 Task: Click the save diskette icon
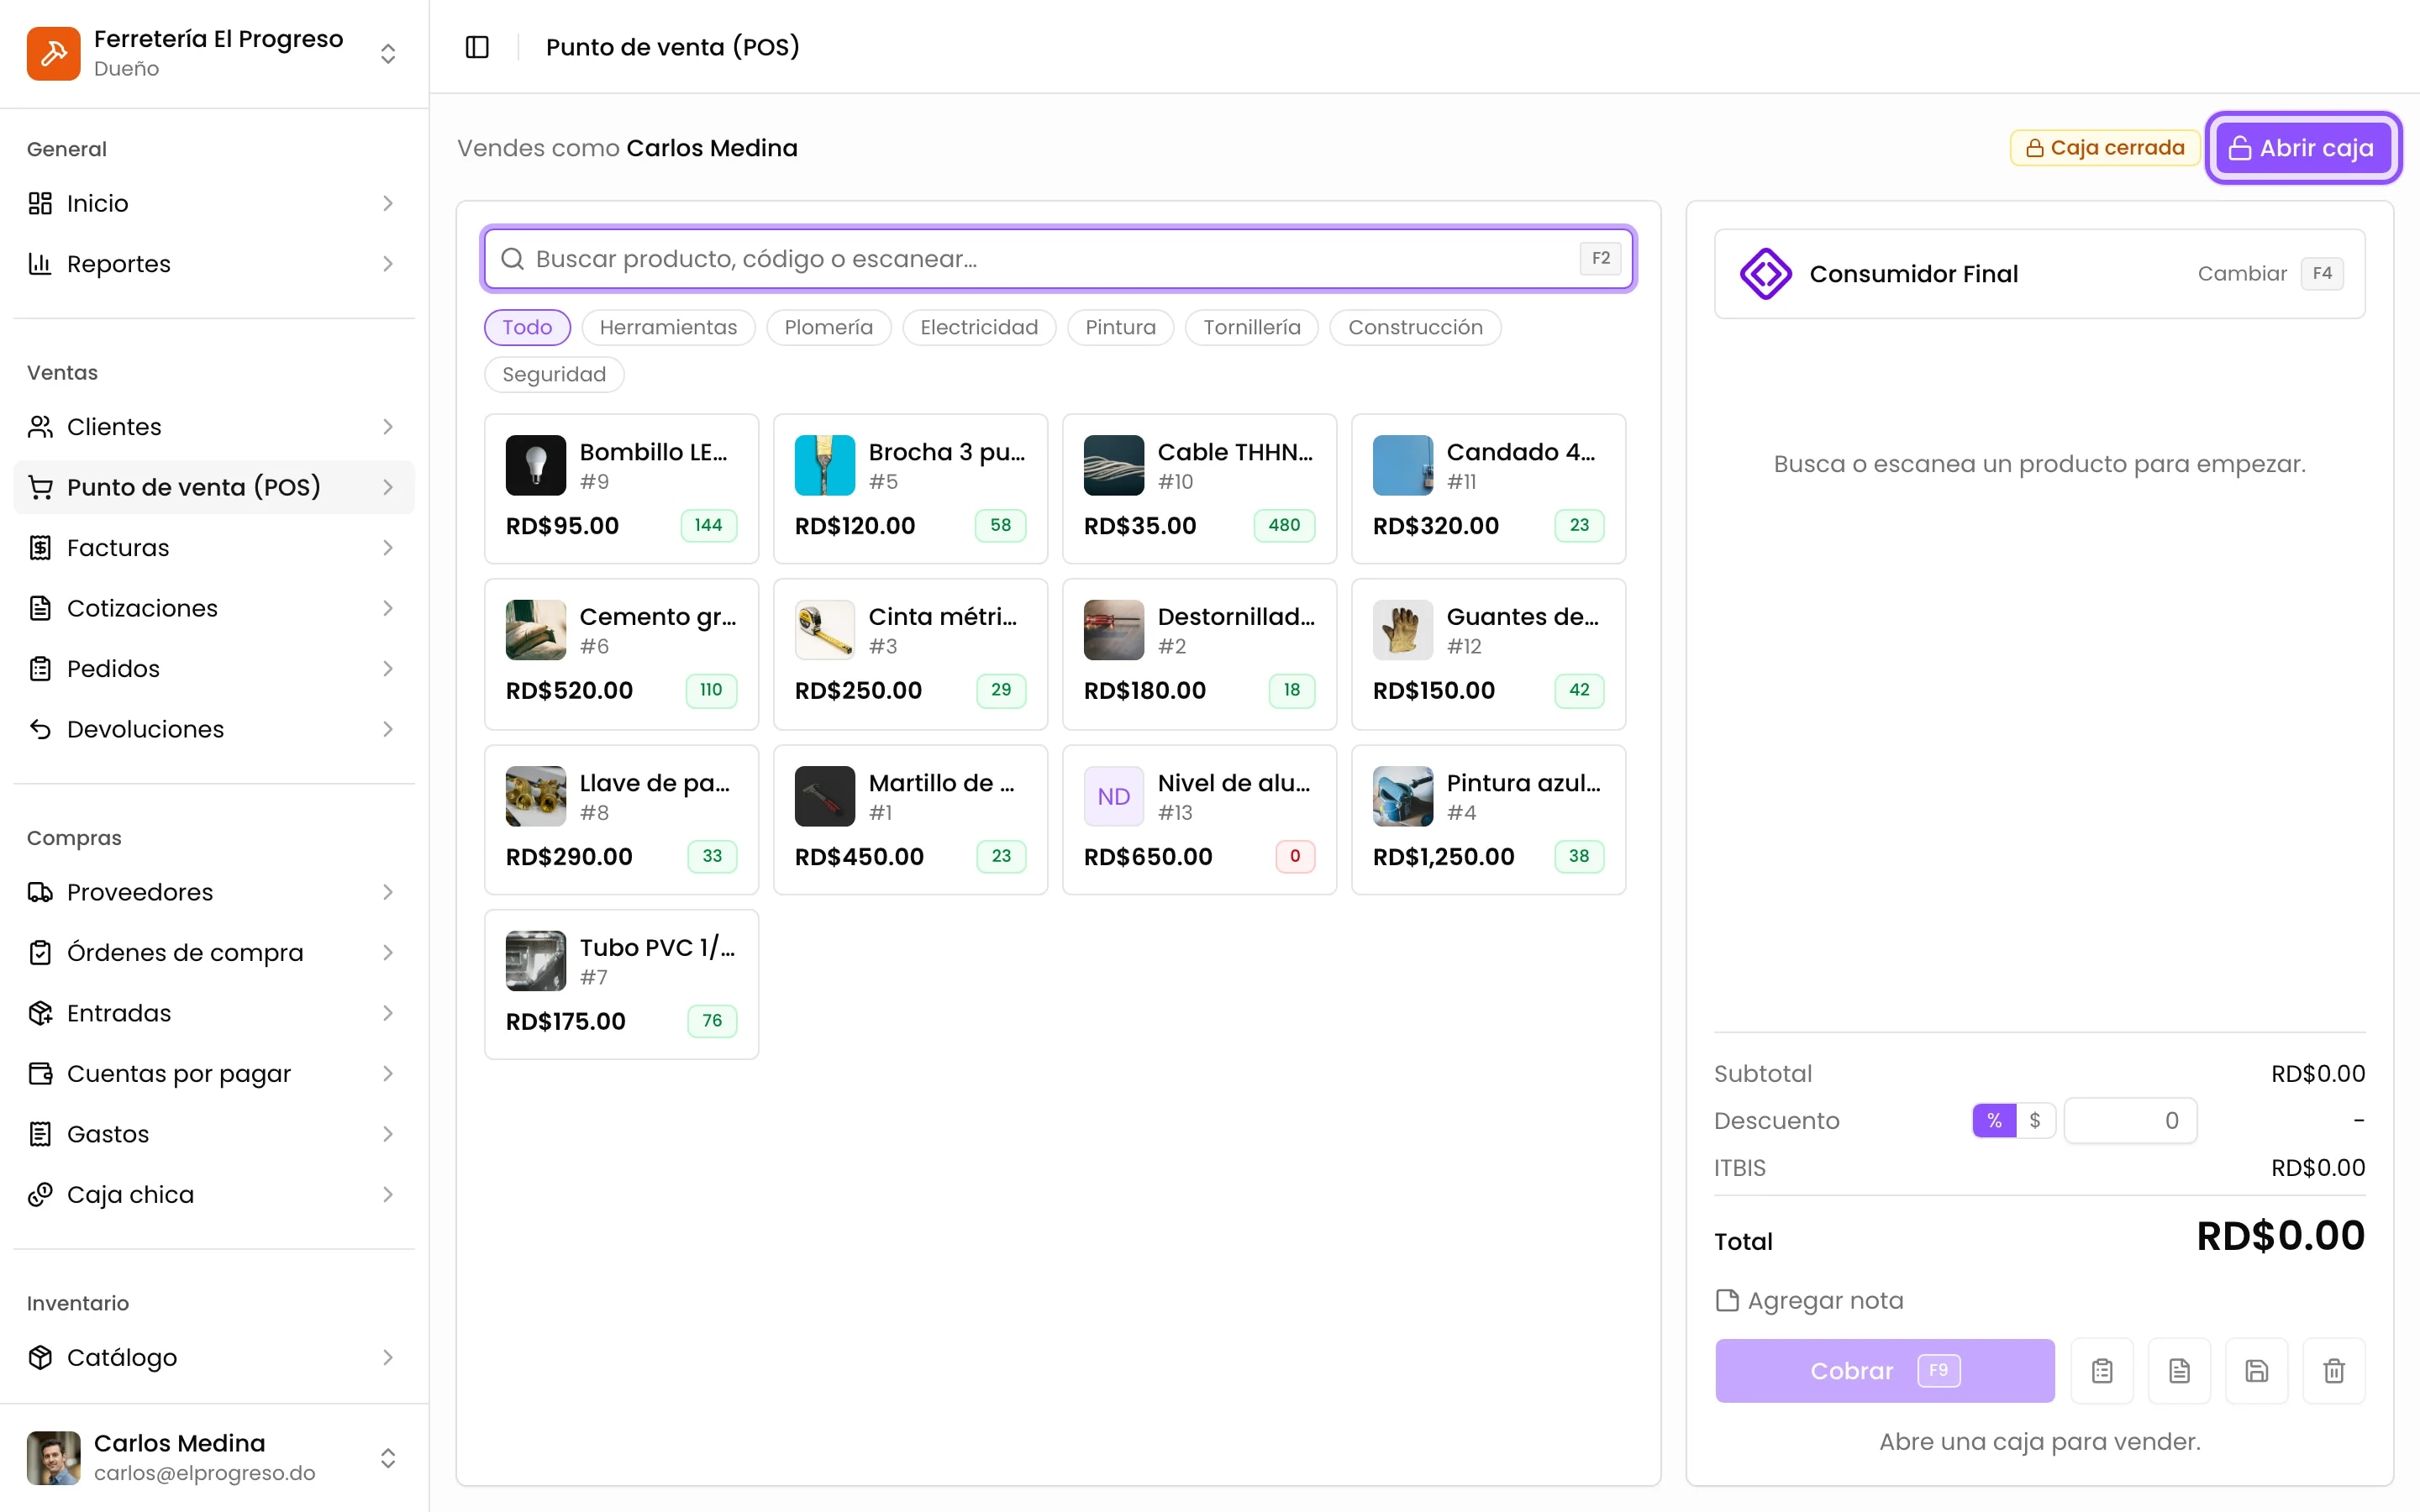2256,1371
